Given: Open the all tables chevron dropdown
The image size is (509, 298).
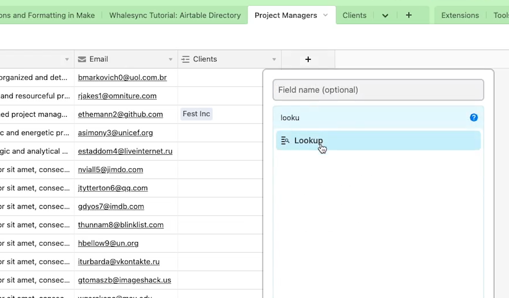Looking at the screenshot, I should 385,16.
